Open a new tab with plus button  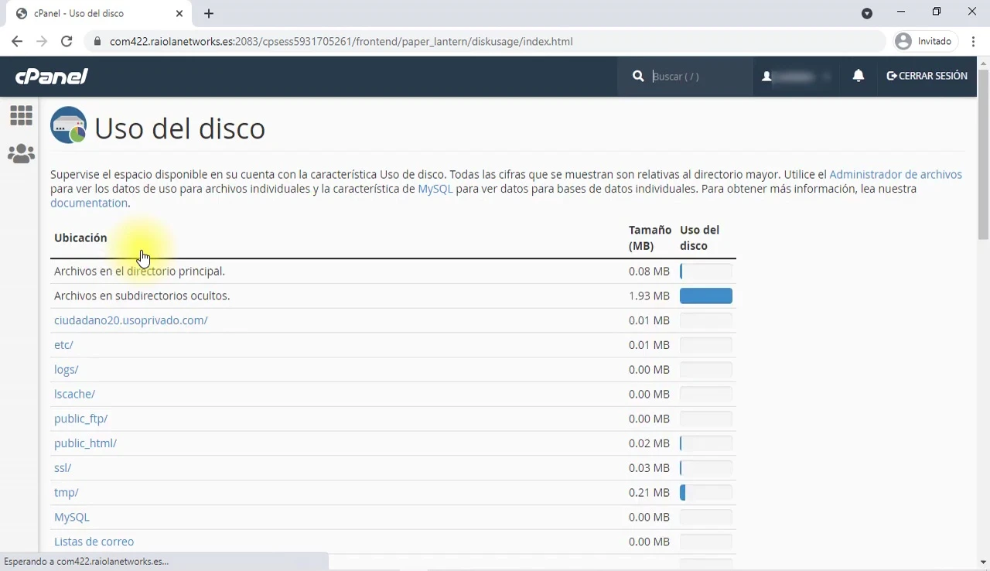pyautogui.click(x=209, y=13)
